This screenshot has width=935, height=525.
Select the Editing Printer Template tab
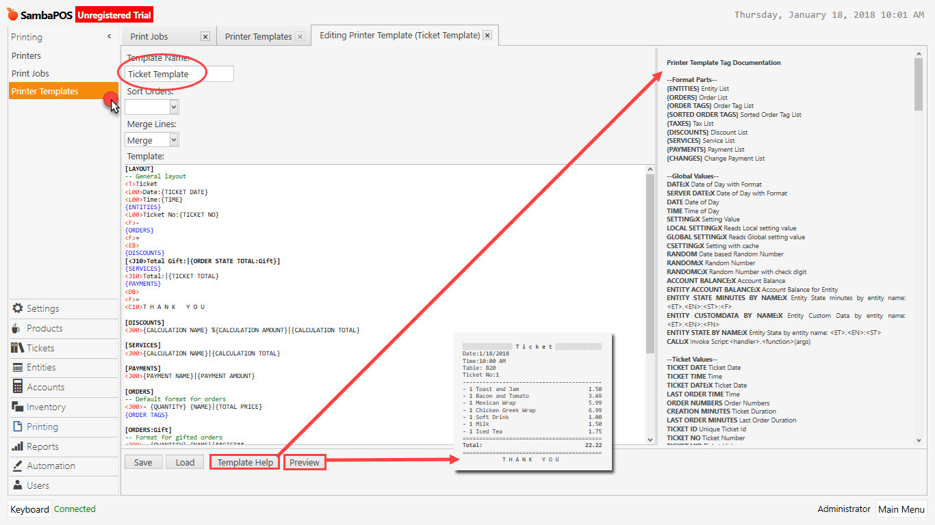click(400, 36)
